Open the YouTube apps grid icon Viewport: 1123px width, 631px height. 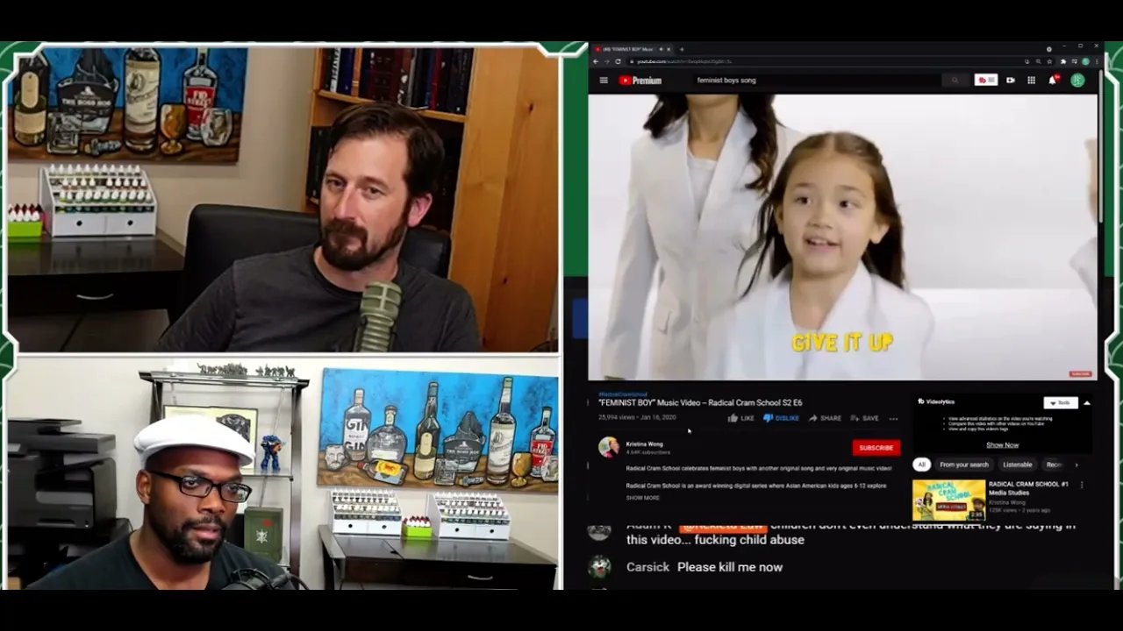click(1031, 80)
